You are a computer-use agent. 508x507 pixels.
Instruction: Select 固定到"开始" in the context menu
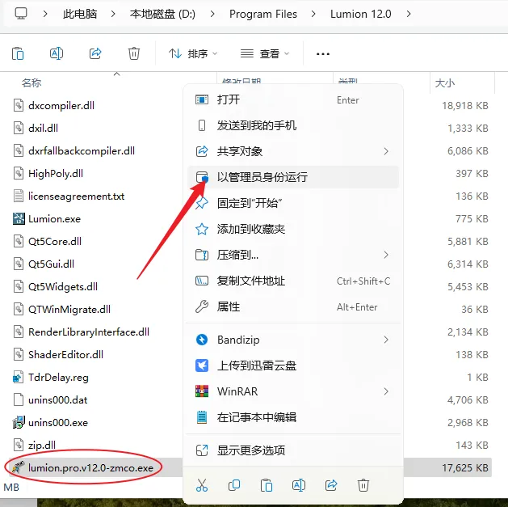coord(293,203)
